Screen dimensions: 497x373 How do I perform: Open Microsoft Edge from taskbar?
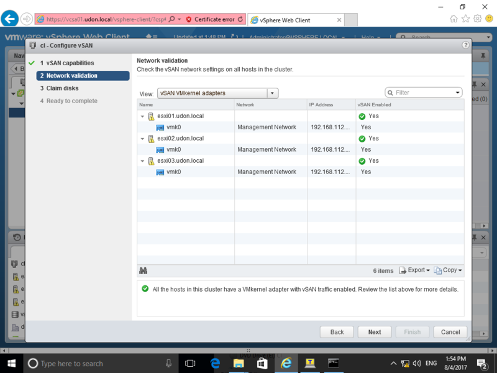coord(215,364)
